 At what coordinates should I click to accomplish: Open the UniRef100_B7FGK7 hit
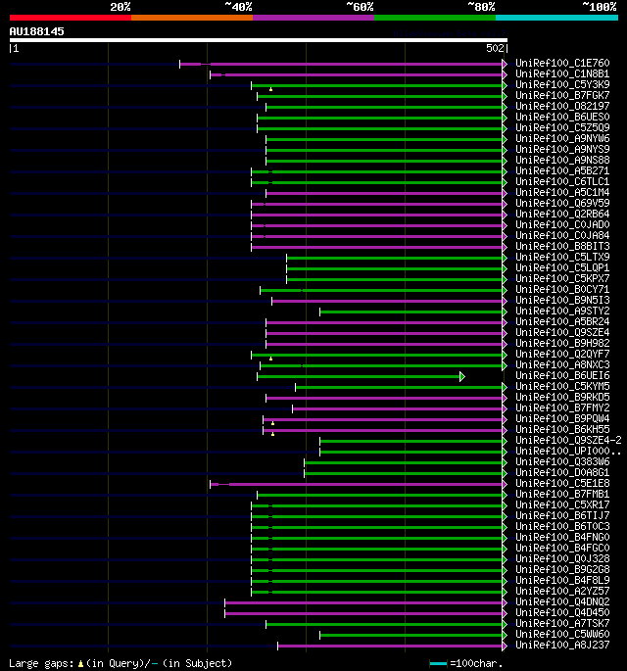pyautogui.click(x=562, y=95)
